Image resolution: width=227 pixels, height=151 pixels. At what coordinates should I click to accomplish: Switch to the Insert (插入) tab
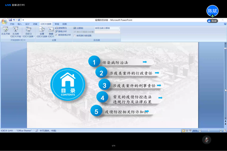coord(19,23)
